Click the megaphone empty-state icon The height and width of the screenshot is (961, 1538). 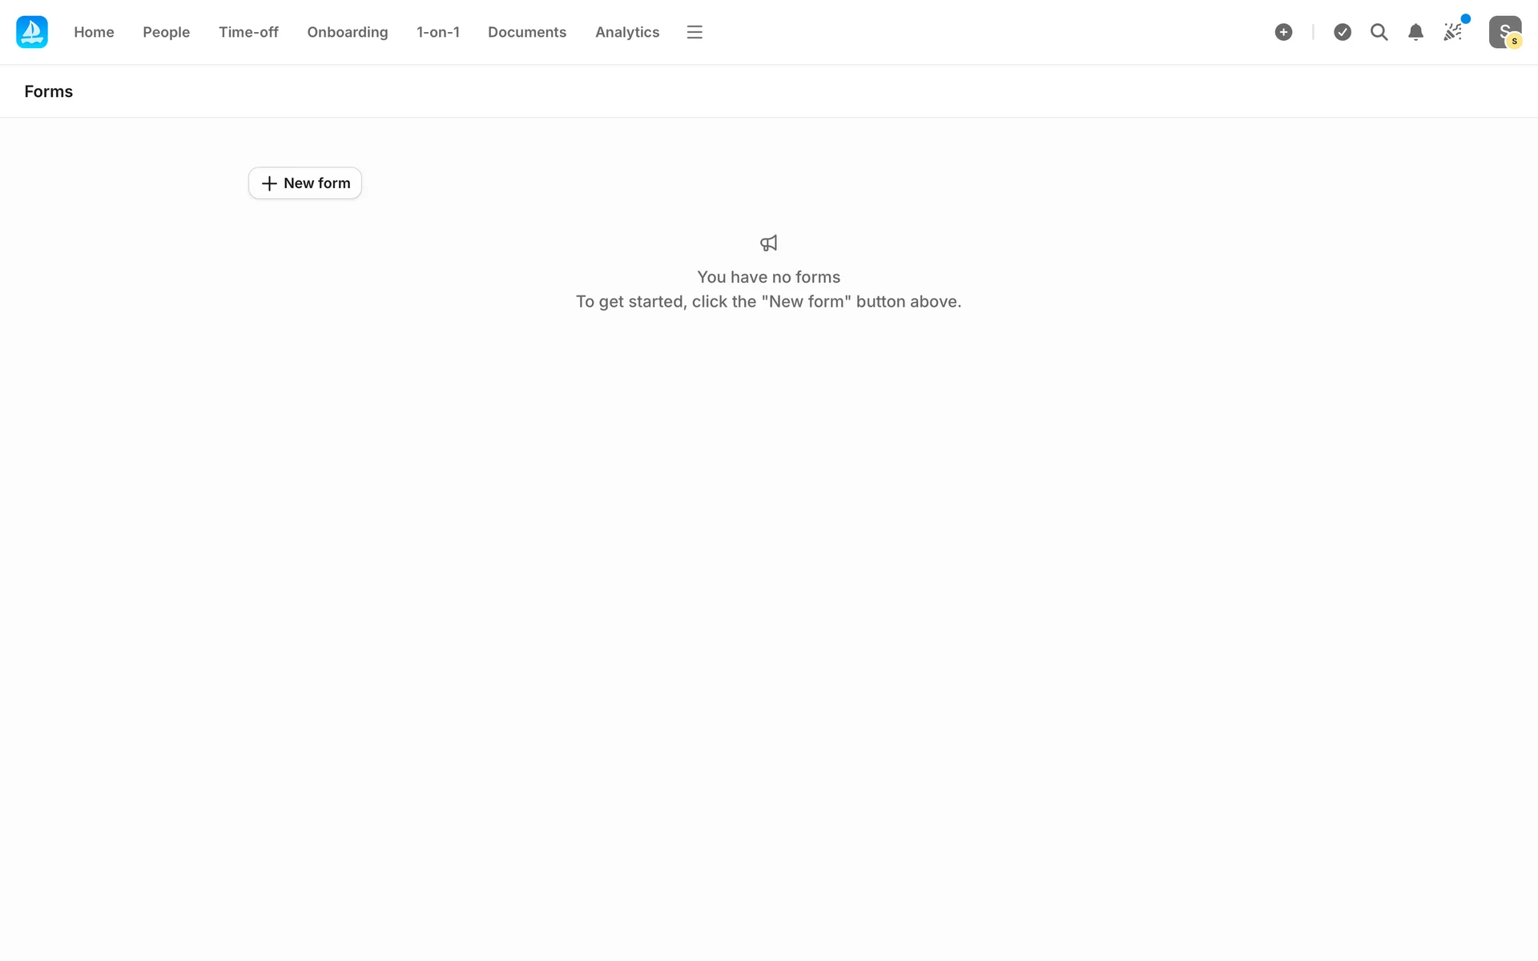[768, 243]
